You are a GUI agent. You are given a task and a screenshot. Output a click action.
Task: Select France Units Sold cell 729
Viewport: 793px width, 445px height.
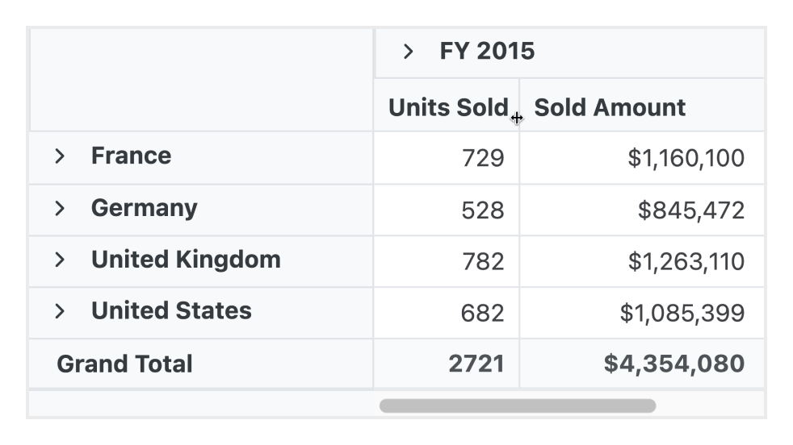pyautogui.click(x=482, y=158)
